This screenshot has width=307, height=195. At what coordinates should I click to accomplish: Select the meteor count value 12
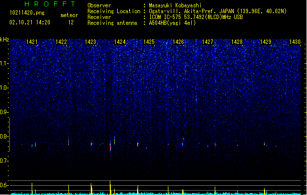coord(71,22)
